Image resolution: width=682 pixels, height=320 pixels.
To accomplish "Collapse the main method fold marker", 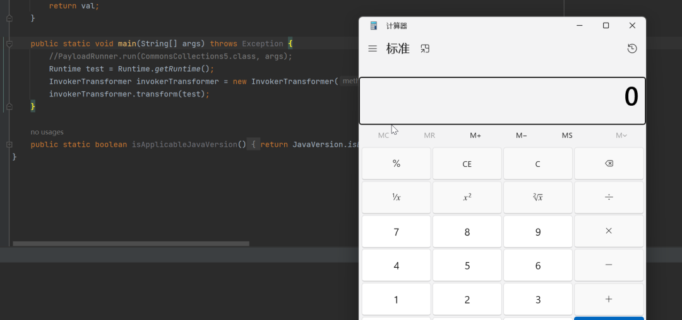I will (9, 43).
